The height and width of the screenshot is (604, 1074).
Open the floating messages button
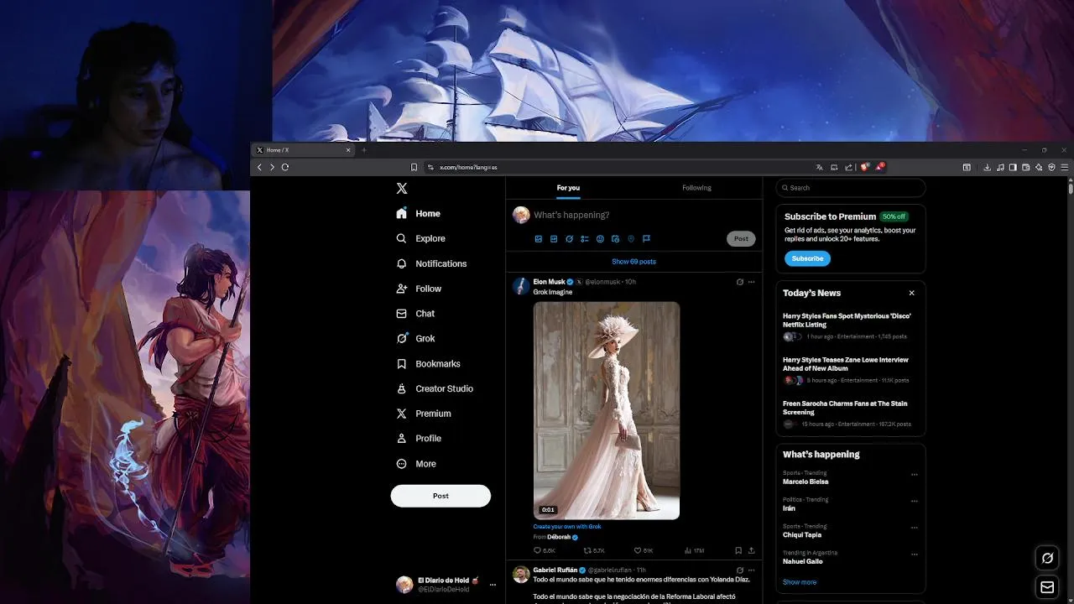[1047, 587]
